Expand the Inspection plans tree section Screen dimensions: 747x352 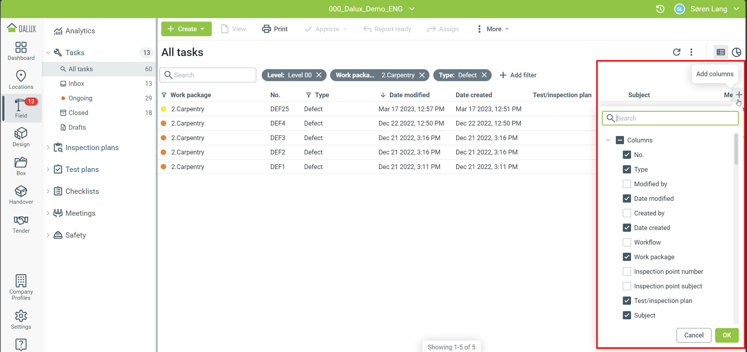pyautogui.click(x=48, y=148)
